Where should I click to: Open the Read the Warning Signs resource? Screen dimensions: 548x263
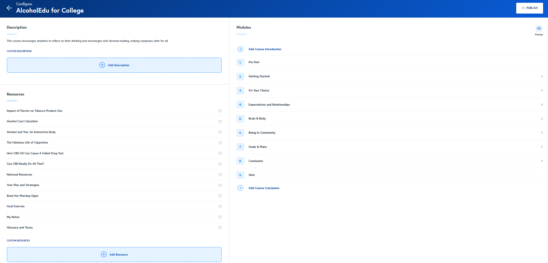point(22,196)
